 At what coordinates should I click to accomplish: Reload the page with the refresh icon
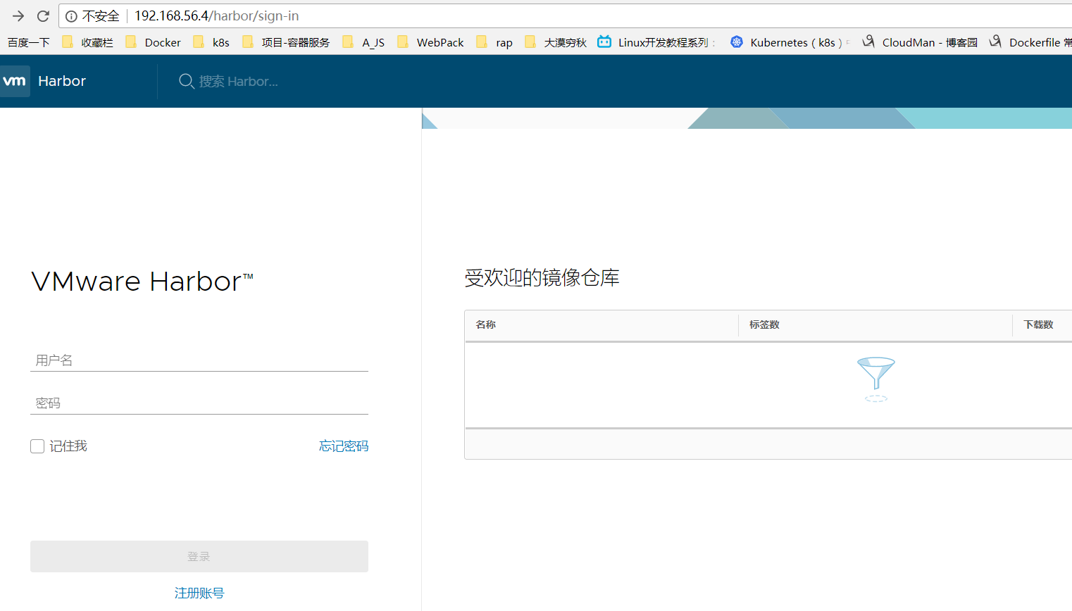pyautogui.click(x=43, y=15)
